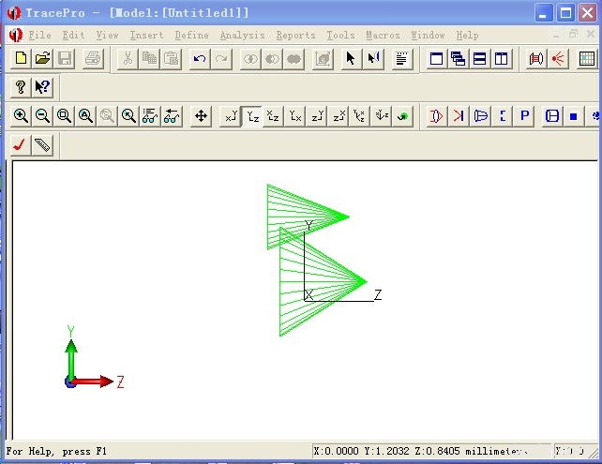Open an existing file

(x=42, y=59)
